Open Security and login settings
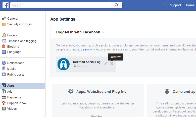The height and width of the screenshot is (117, 196). (19, 24)
